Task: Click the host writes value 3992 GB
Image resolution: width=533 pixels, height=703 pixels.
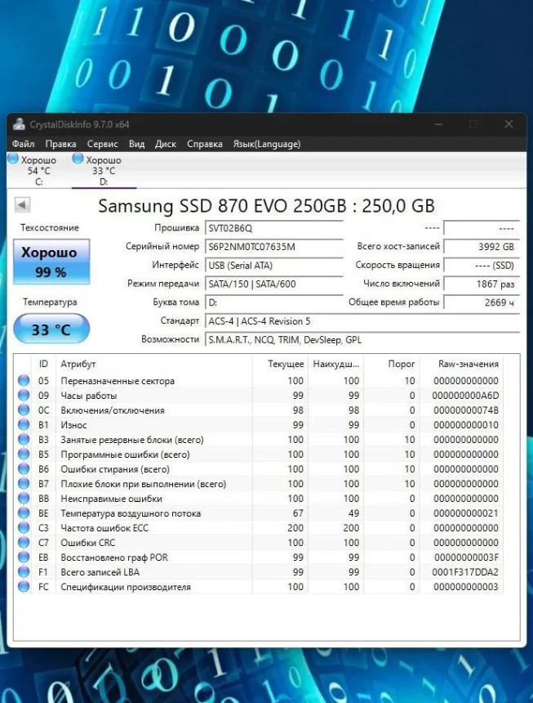Action: tap(482, 247)
